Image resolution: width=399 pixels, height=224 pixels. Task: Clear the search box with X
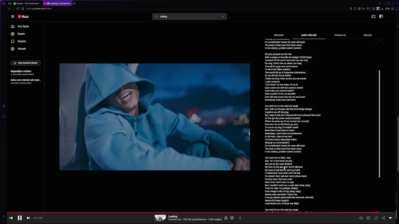(223, 16)
